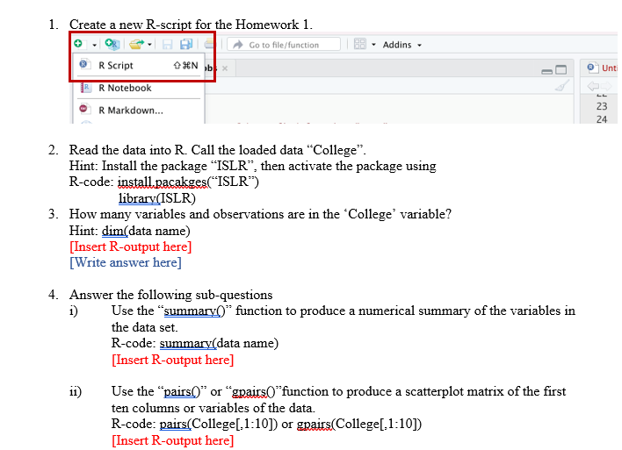Click the single-disk Save icon
The height and width of the screenshot is (450, 622).
pyautogui.click(x=168, y=45)
